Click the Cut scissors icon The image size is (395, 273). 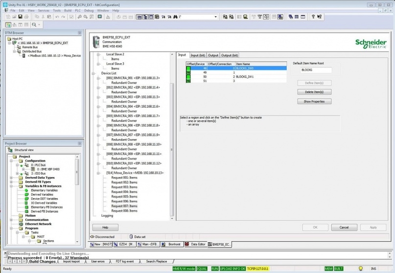(43, 17)
